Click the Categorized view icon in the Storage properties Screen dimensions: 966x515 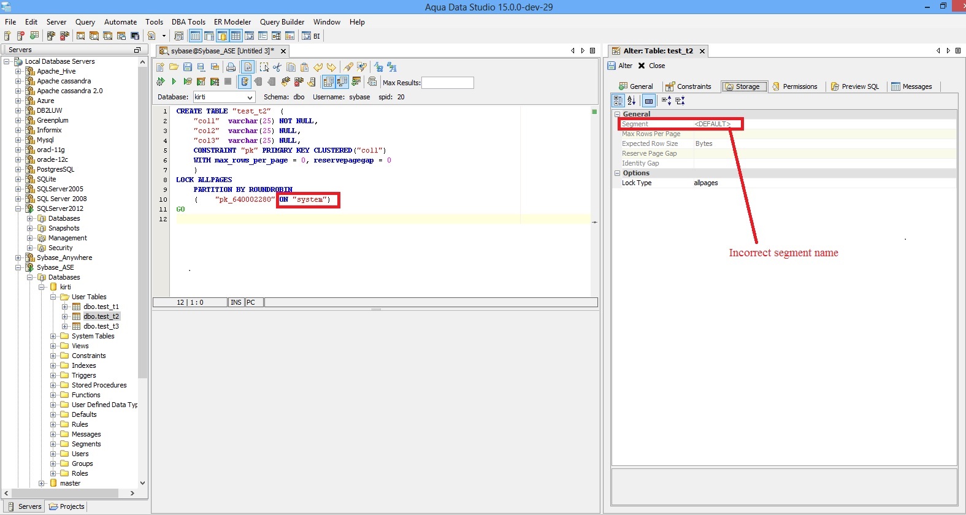pos(618,101)
